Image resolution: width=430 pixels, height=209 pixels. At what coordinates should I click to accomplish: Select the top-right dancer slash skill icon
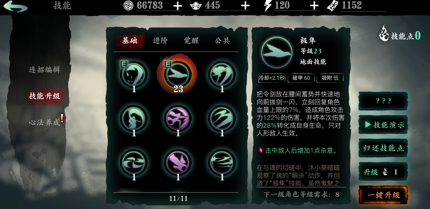(222, 74)
